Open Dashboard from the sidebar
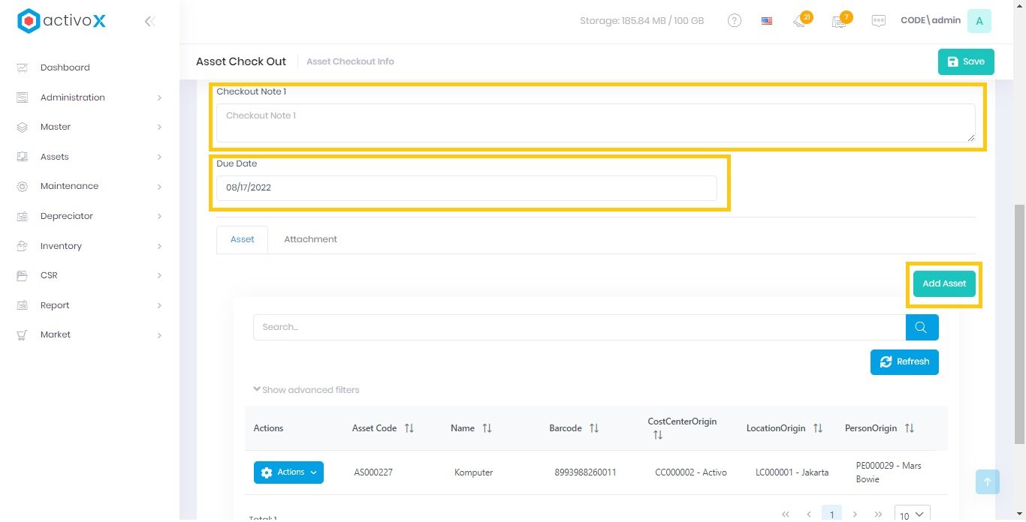This screenshot has width=1026, height=522. 65,67
